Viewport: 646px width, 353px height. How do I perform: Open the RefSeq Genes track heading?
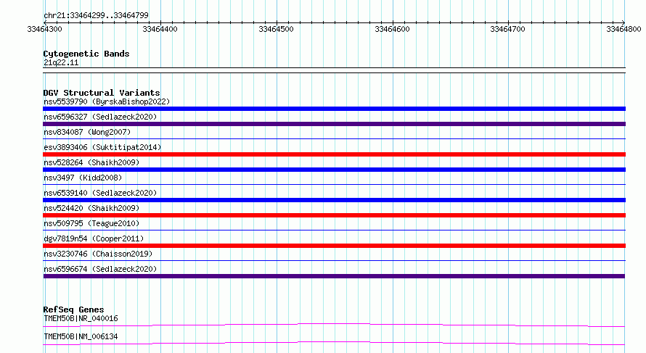[x=73, y=310]
